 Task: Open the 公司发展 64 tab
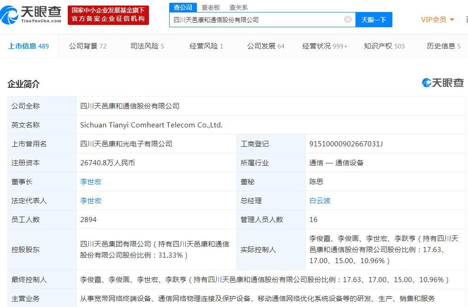266,46
